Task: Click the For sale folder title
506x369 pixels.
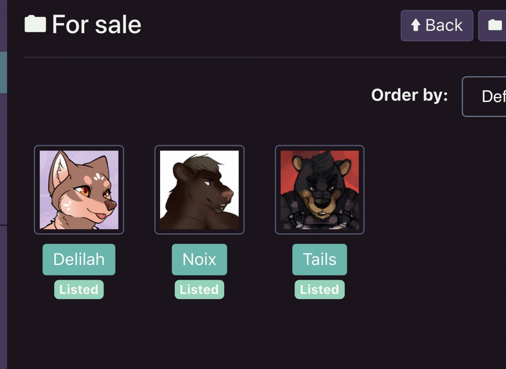Action: (x=96, y=24)
